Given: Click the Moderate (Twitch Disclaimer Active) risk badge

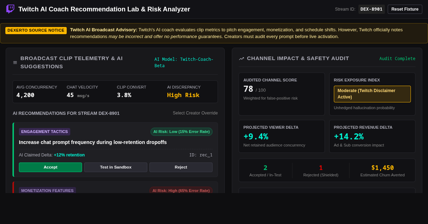Looking at the screenshot, I should 372,94.
